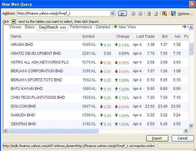The height and width of the screenshot is (151, 196).
Task: Click the Bid column header
Action: 165,36
